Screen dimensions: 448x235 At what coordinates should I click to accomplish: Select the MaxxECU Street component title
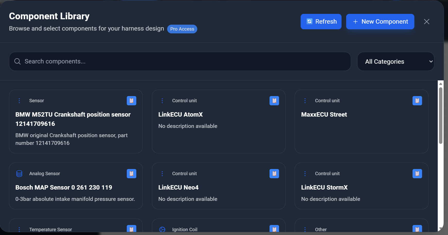324,115
